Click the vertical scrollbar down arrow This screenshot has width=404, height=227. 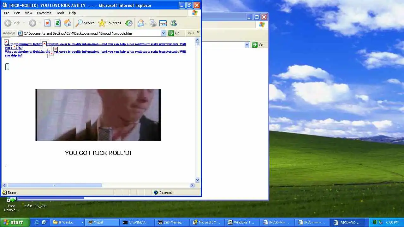click(198, 180)
